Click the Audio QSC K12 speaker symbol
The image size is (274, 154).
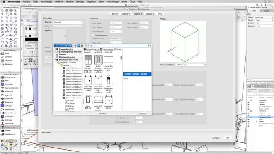(88, 102)
